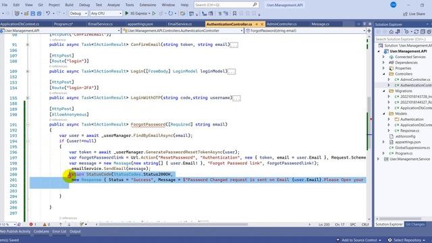
Task: Click the bookmark toolbar icon
Action: [234, 13]
